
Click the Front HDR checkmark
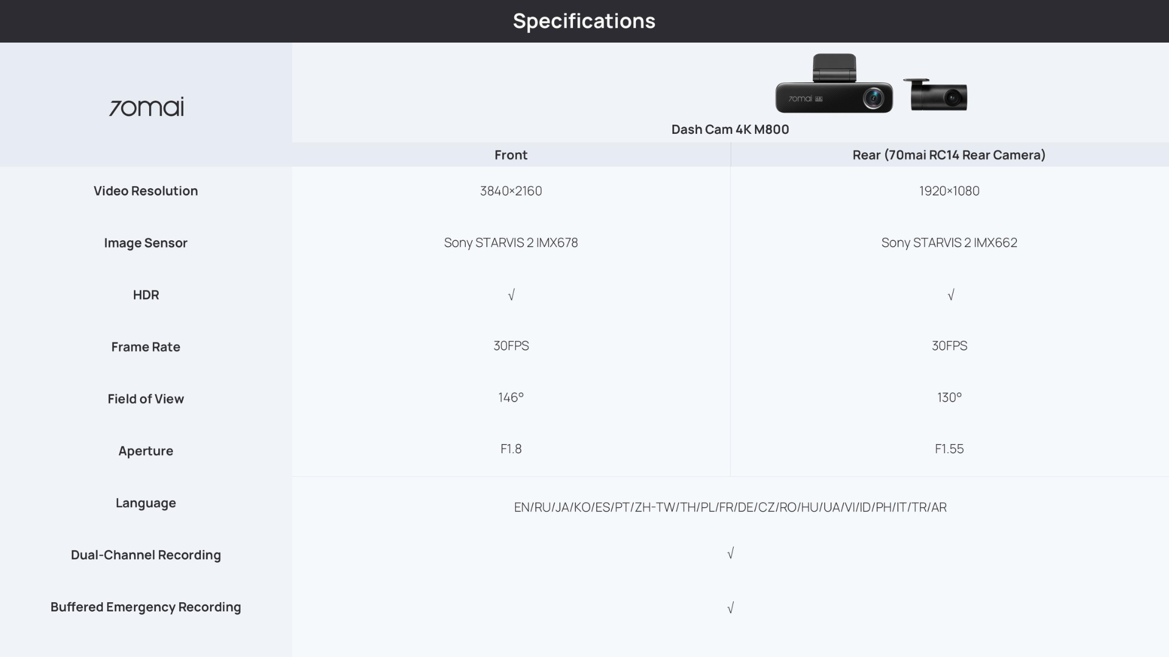coord(511,295)
